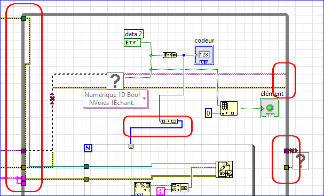Select the Build Array node above the loop
The image size is (324, 196).
coord(169,121)
